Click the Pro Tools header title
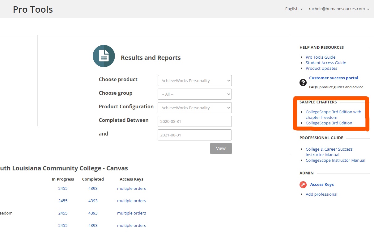 [x=33, y=10]
